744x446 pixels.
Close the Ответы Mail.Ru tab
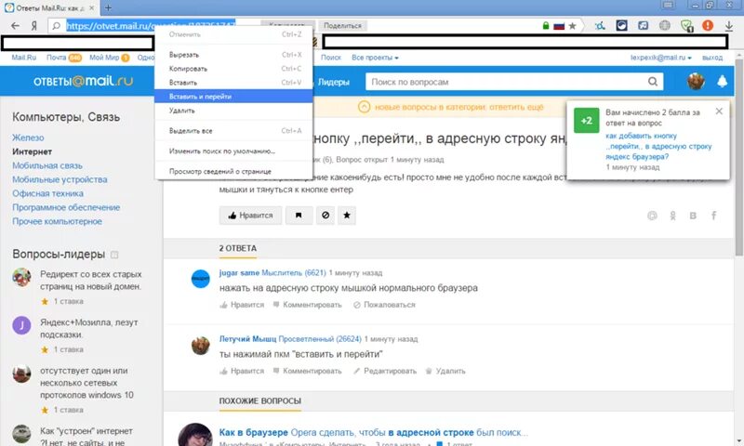click(92, 8)
